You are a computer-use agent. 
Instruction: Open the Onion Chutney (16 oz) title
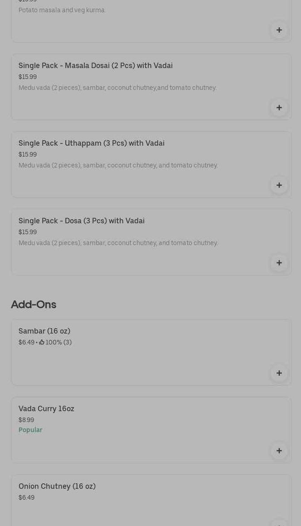coord(57,487)
